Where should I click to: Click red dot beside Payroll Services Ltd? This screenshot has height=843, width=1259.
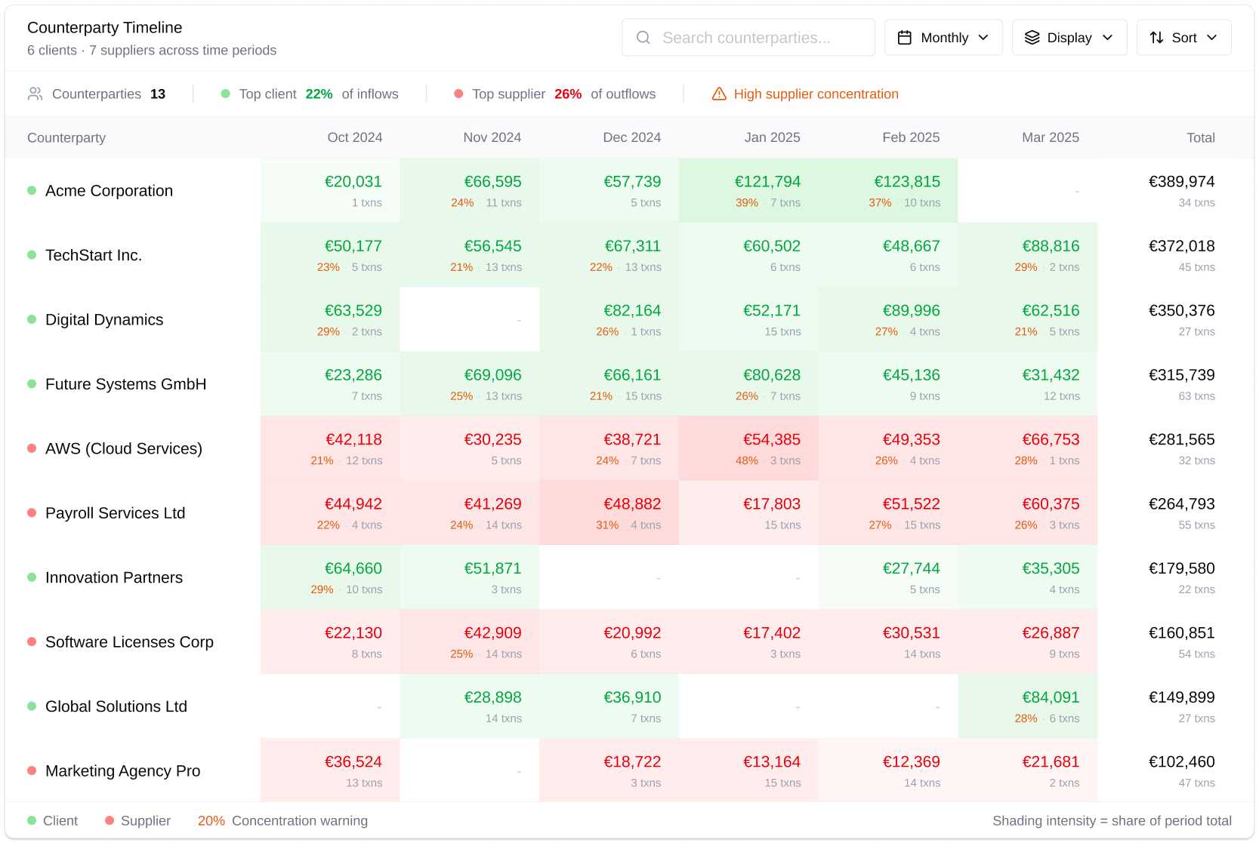[32, 512]
